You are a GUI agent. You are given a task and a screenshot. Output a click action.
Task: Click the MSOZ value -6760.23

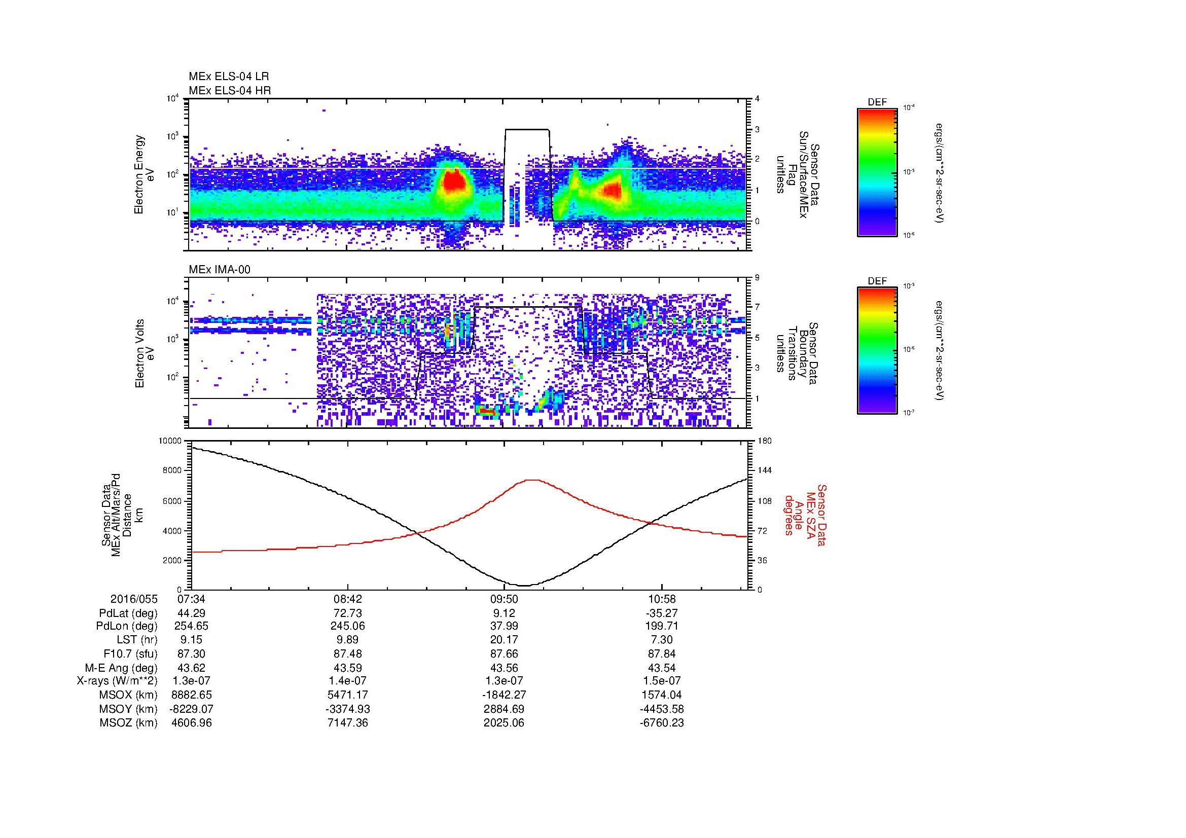pyautogui.click(x=662, y=723)
